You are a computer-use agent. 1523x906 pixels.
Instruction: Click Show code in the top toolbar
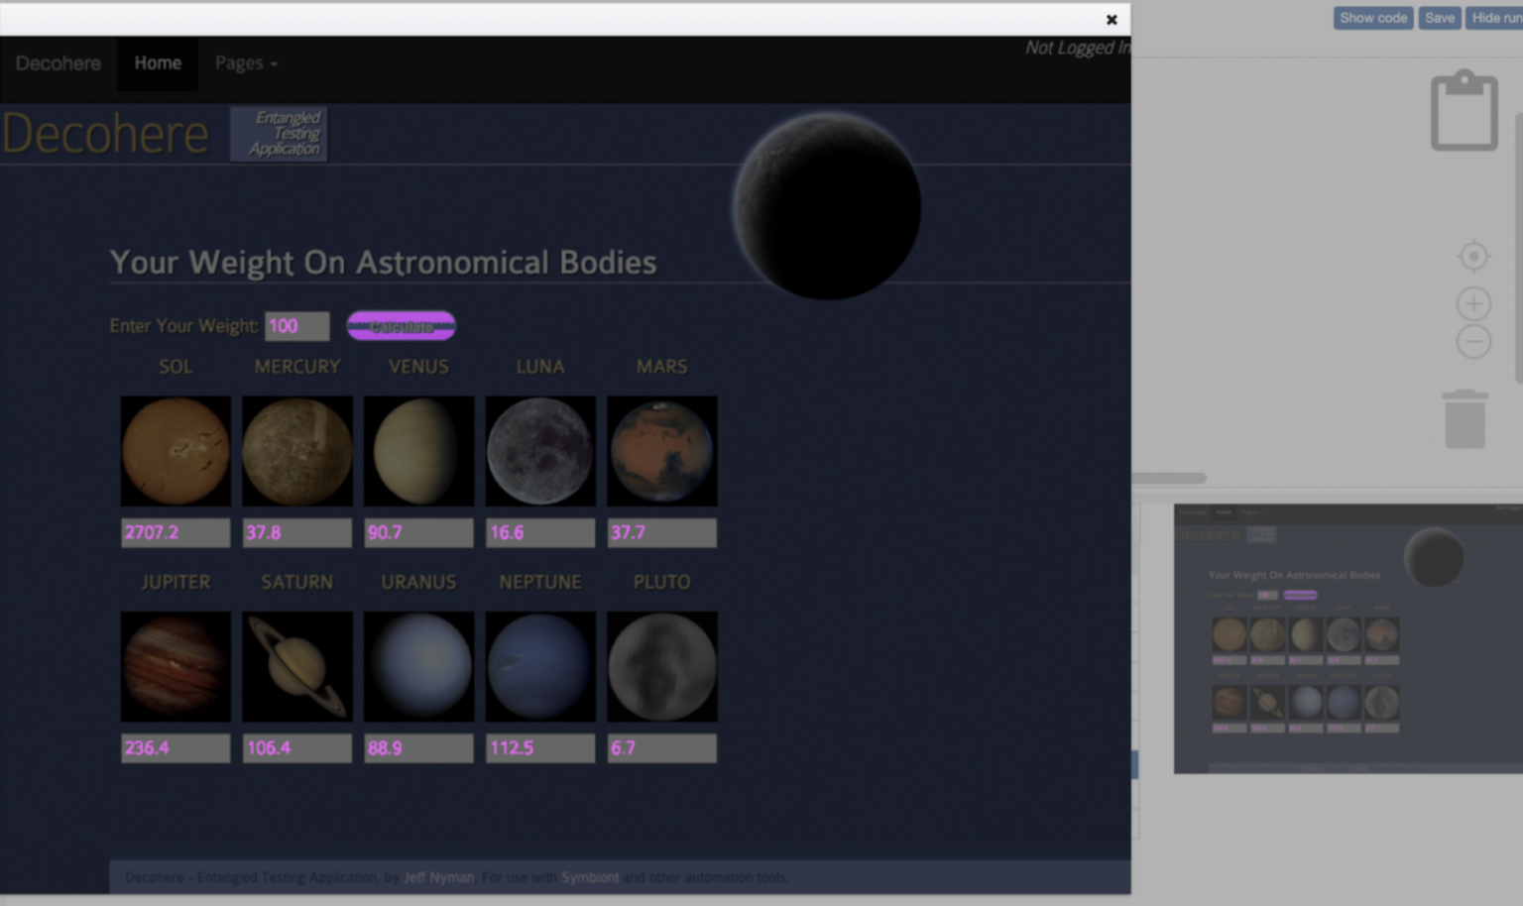coord(1372,17)
